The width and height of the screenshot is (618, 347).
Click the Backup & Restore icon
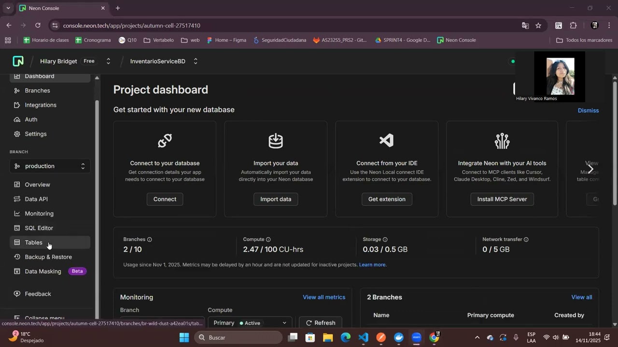coord(17,257)
